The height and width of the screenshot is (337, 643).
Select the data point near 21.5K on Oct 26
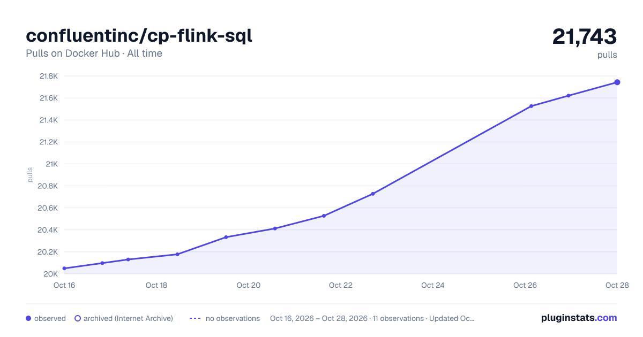[x=531, y=106]
